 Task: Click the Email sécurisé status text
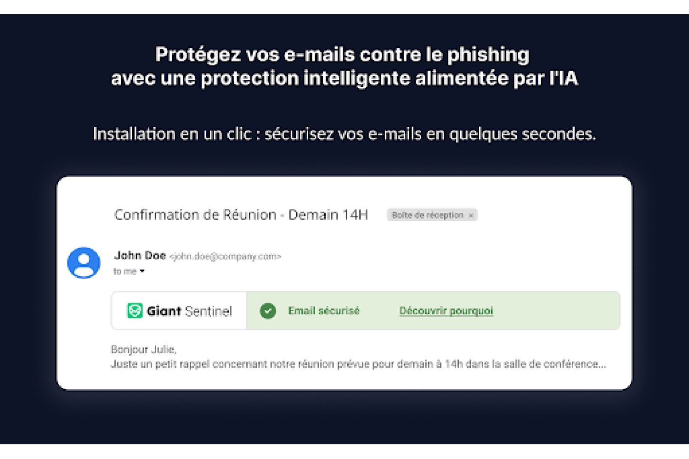point(324,311)
